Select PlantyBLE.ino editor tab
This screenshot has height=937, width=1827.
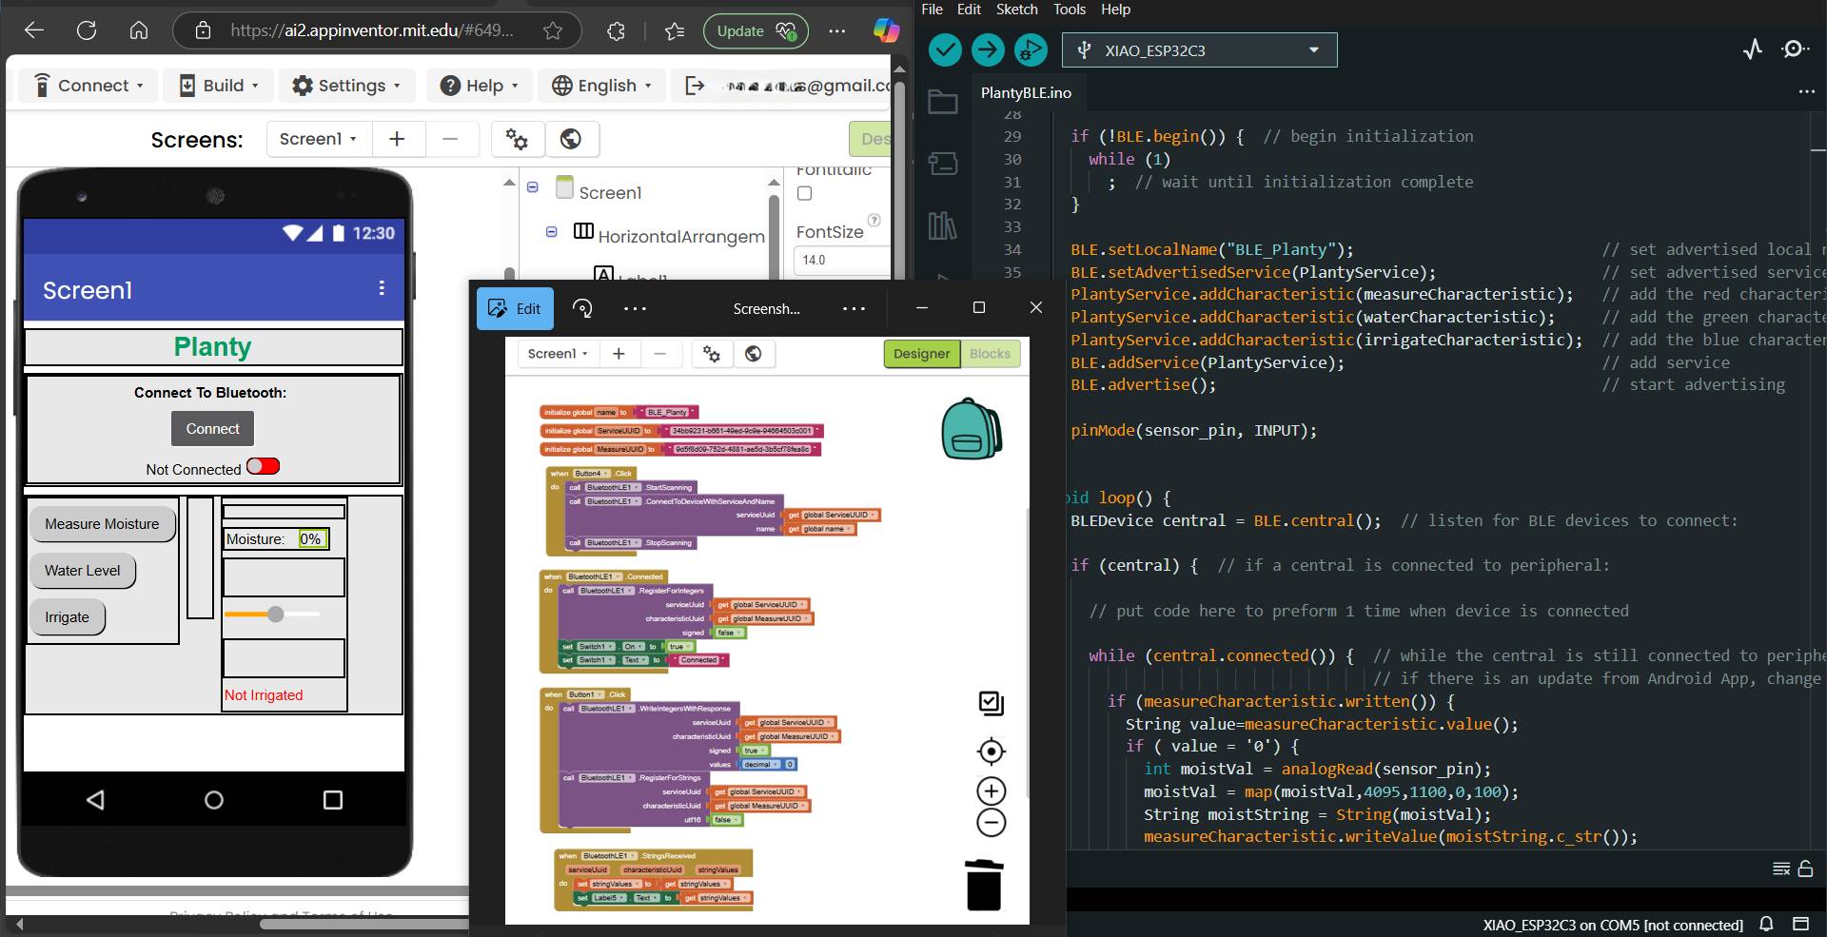point(1026,92)
